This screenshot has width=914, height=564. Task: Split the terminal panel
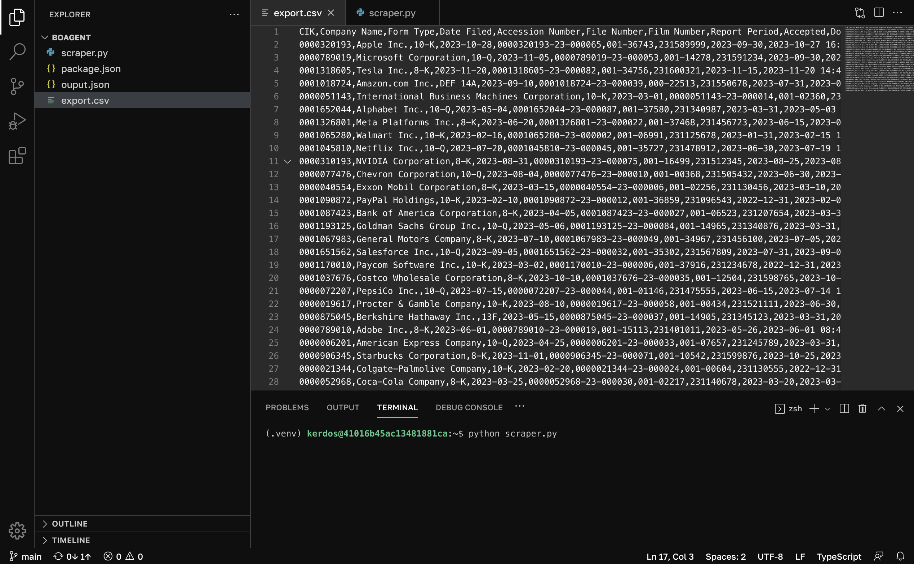(844, 408)
